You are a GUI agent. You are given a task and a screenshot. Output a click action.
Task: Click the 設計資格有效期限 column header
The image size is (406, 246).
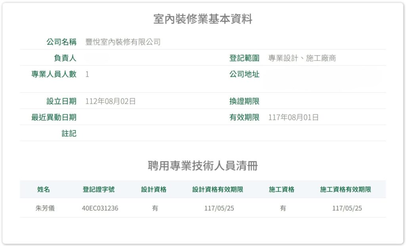click(218, 189)
